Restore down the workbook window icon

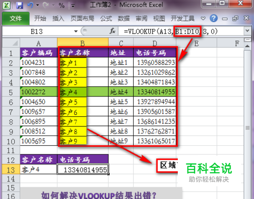(x=235, y=18)
